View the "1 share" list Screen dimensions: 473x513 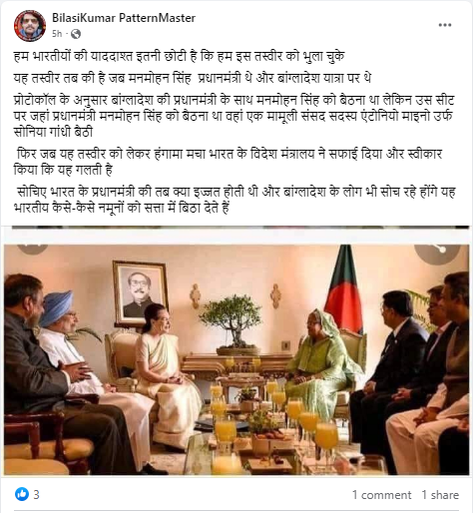440,495
